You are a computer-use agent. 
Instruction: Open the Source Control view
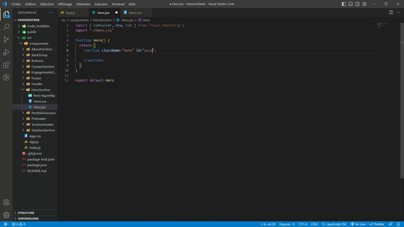(x=6, y=39)
